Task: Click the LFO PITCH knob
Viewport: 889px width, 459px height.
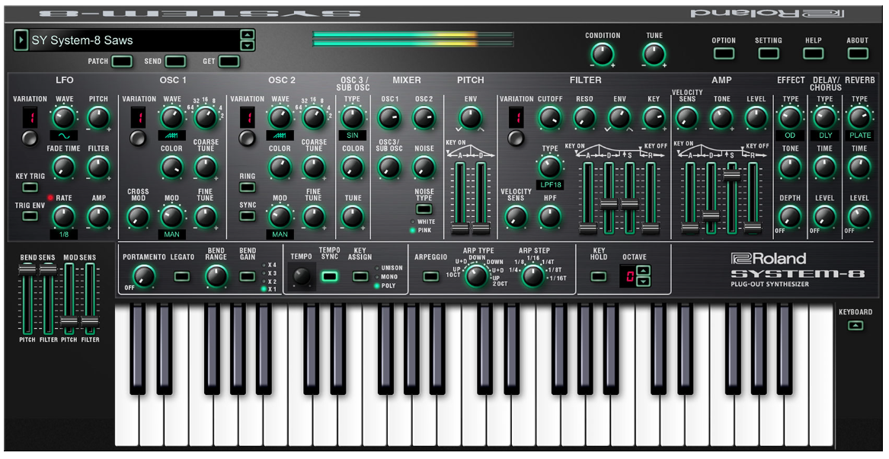Action: tap(98, 118)
